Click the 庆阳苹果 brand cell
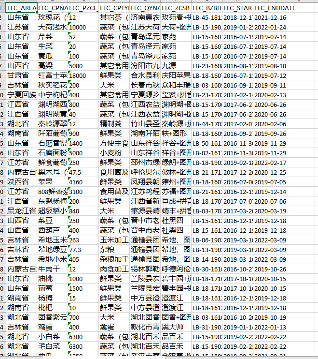Image resolution: width=318 pixels, height=359 pixels. pyautogui.click(x=176, y=75)
